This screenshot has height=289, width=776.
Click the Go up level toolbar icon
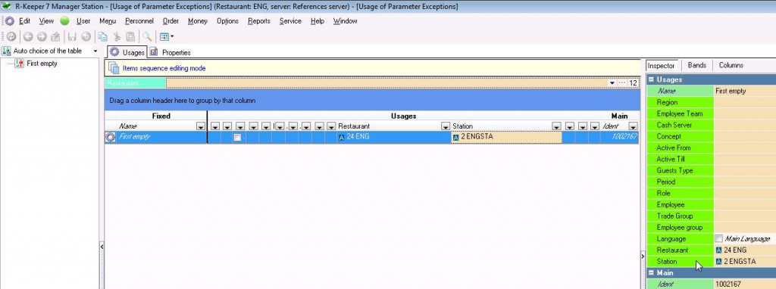(55, 36)
